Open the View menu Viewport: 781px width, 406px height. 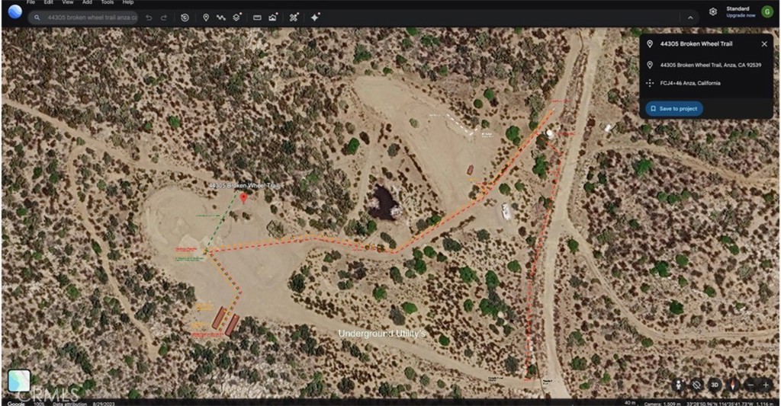click(x=67, y=2)
